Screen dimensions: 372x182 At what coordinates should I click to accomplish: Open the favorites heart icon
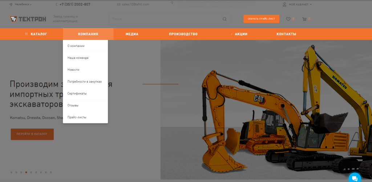[288, 19]
